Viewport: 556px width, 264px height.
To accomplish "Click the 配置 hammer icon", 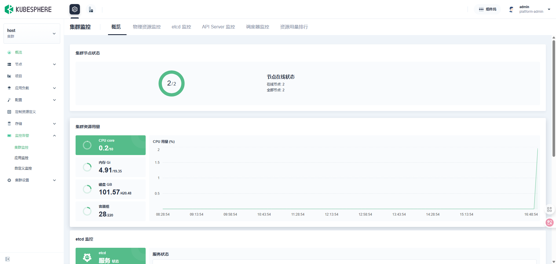I will pyautogui.click(x=9, y=100).
